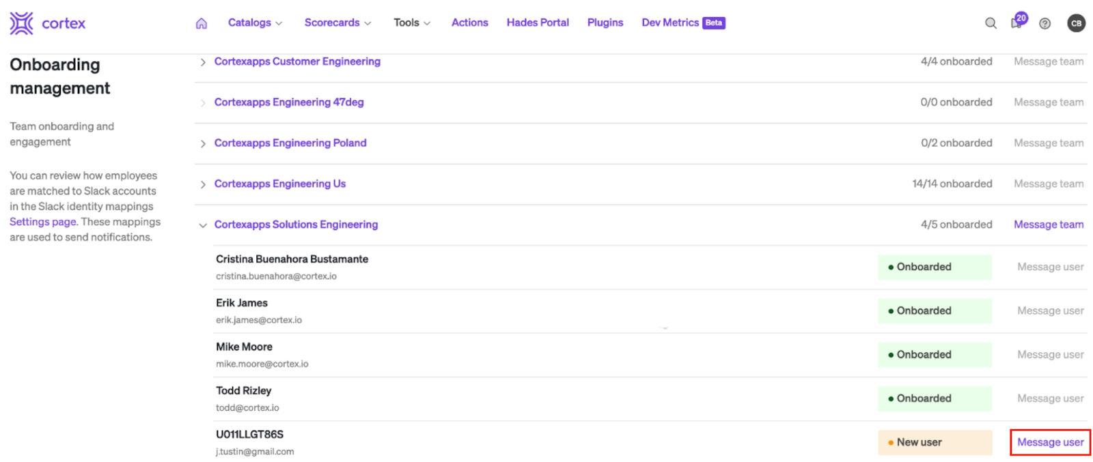Expand Cortexapps Customer Engineering row chevron
1093x462 pixels.
tap(203, 62)
